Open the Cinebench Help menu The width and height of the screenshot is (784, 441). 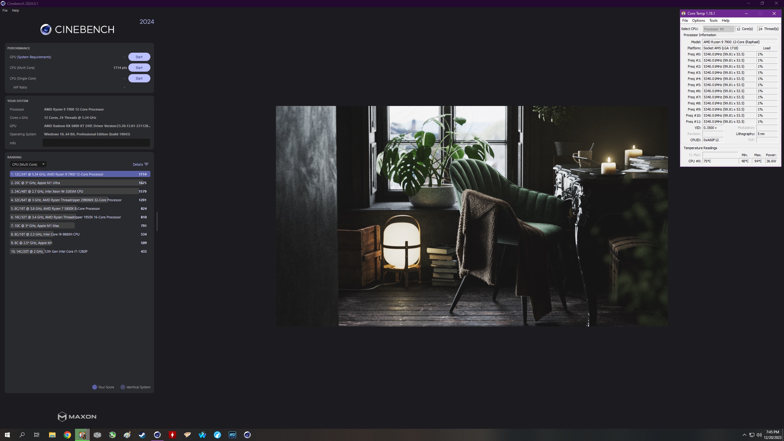point(16,10)
